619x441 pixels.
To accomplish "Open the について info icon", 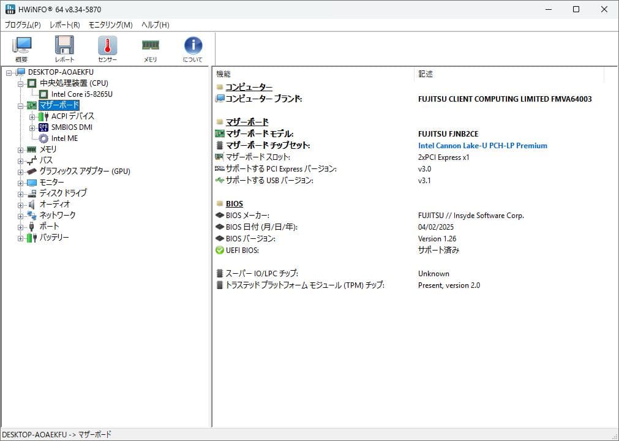I will 193,45.
